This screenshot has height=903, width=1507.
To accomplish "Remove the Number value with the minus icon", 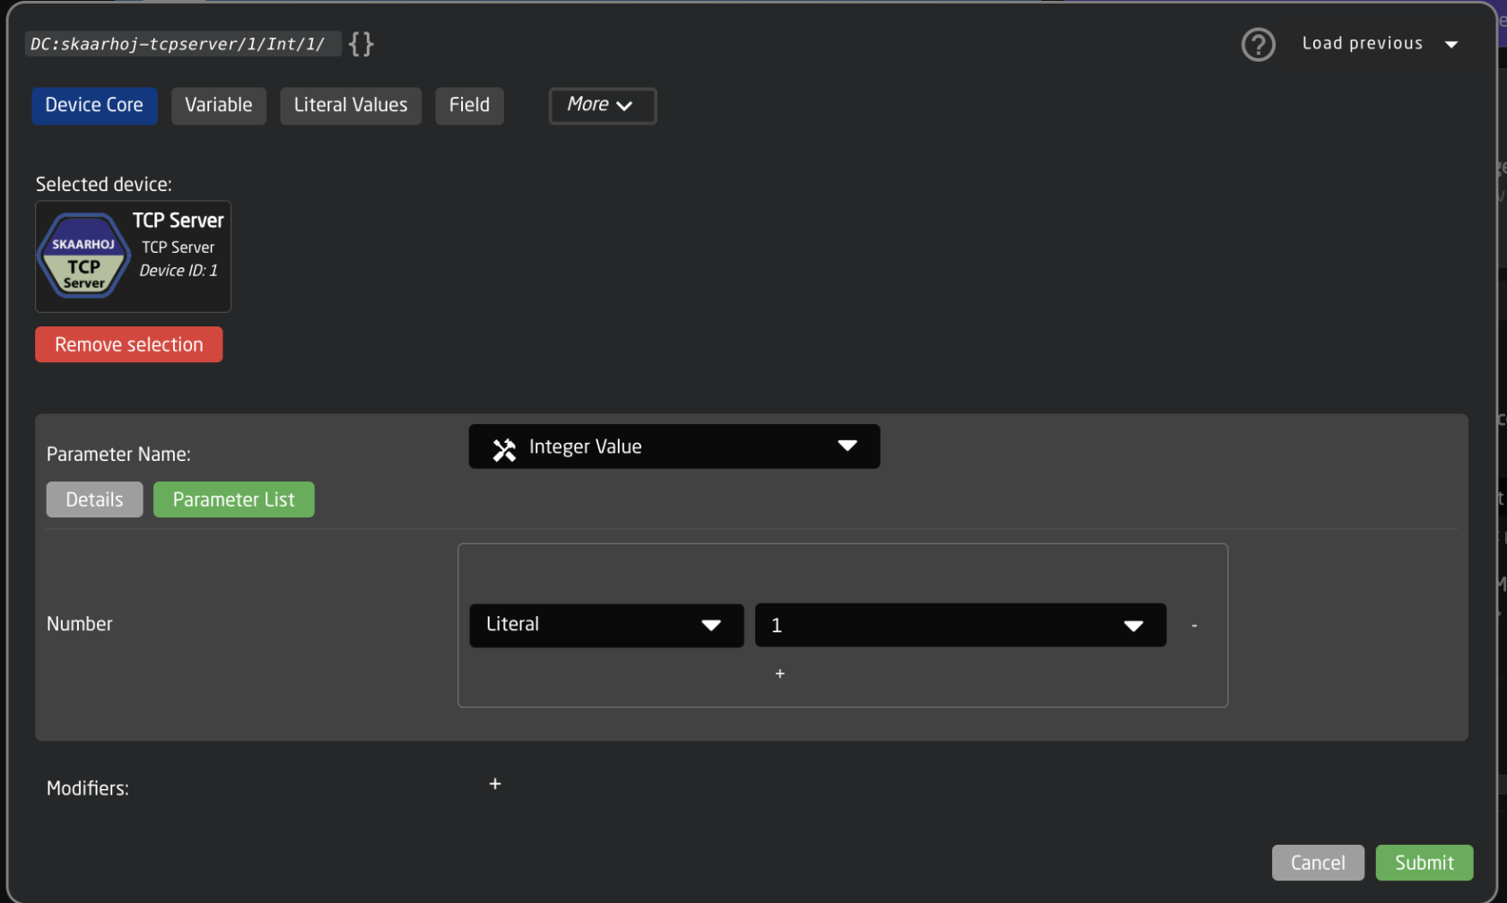I will [1194, 625].
